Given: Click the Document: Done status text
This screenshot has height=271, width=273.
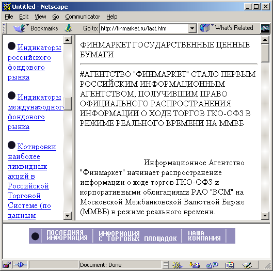Looking at the screenshot, I should pyautogui.click(x=101, y=265).
